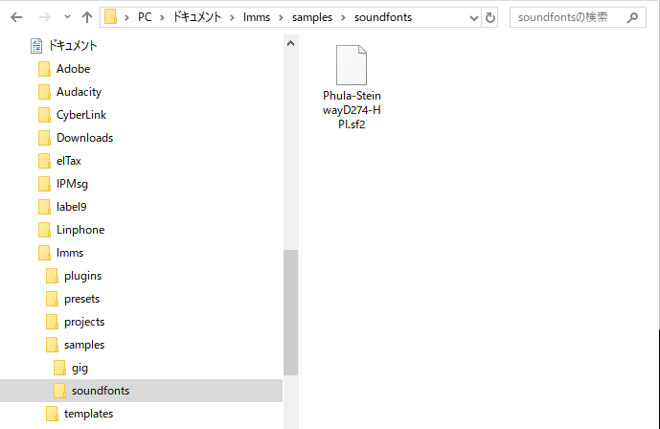The image size is (660, 429).
Task: Open the address bar history dropdown
Action: (x=474, y=17)
